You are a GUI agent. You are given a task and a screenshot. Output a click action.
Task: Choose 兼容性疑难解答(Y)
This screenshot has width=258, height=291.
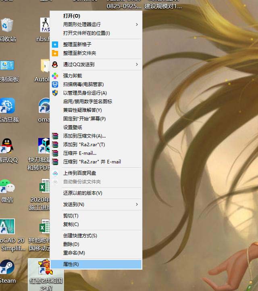tap(96, 110)
